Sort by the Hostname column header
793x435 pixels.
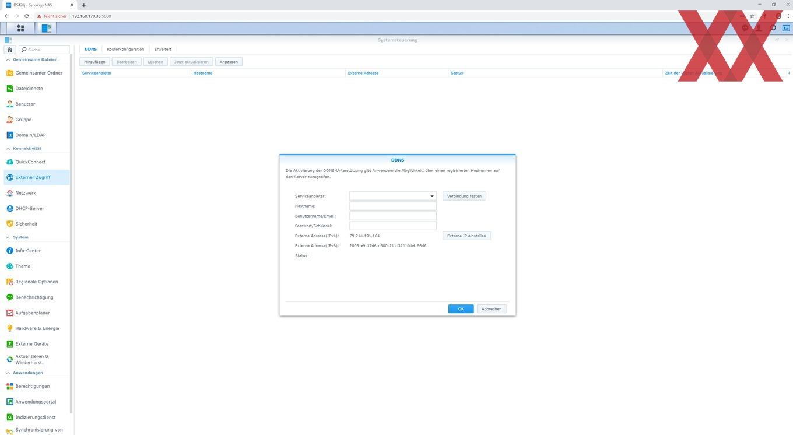[x=268, y=73]
